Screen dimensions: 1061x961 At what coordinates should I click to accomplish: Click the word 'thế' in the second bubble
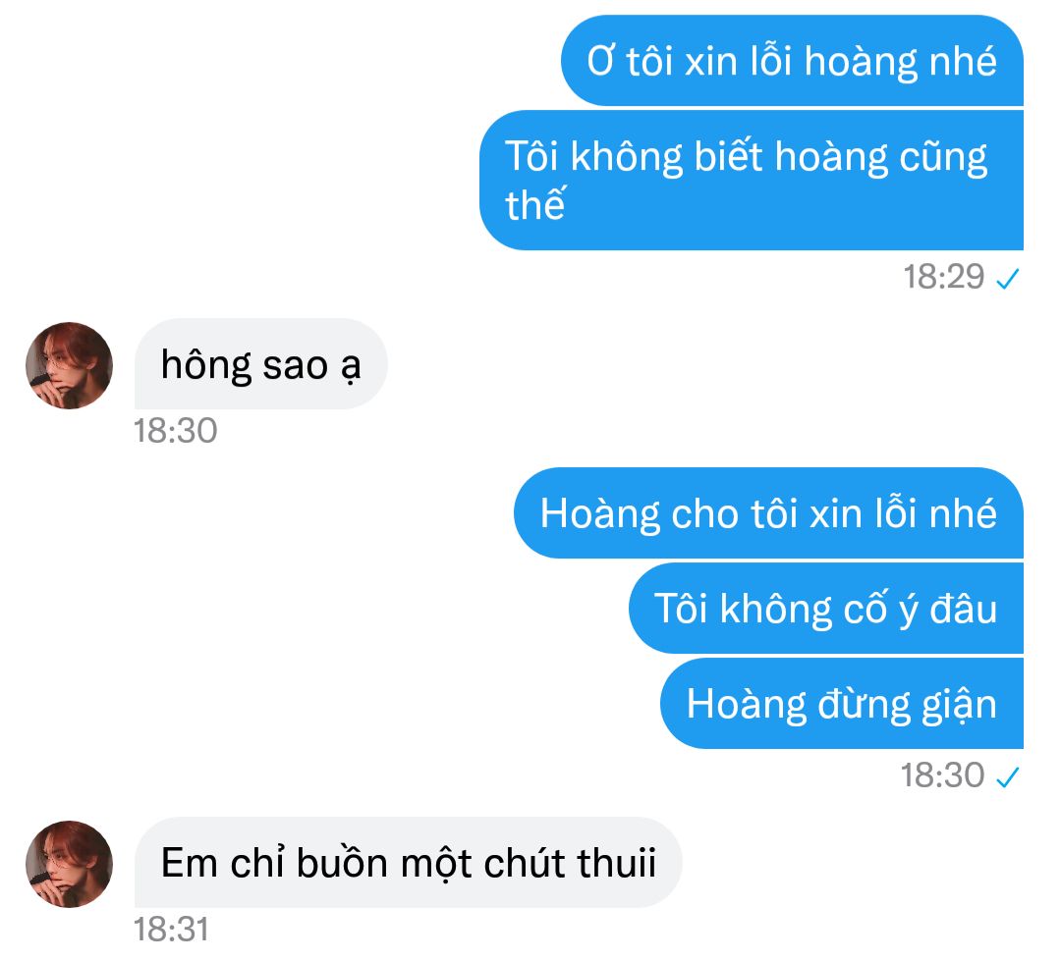click(535, 203)
